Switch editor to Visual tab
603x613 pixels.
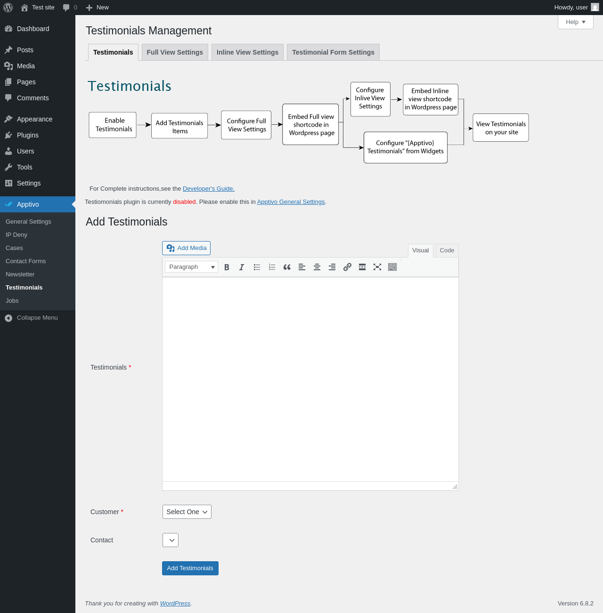tap(421, 250)
